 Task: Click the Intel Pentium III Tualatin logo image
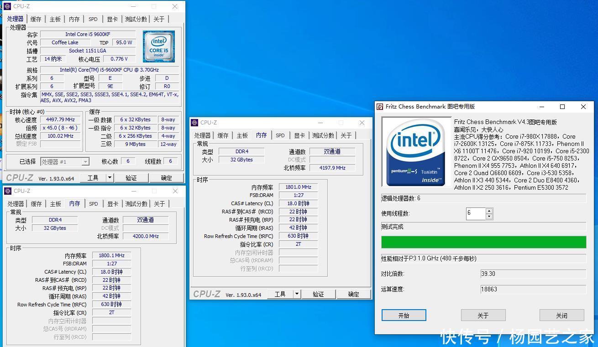click(x=416, y=152)
